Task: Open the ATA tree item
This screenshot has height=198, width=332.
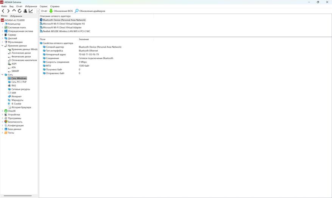Action: pyautogui.click(x=12, y=67)
